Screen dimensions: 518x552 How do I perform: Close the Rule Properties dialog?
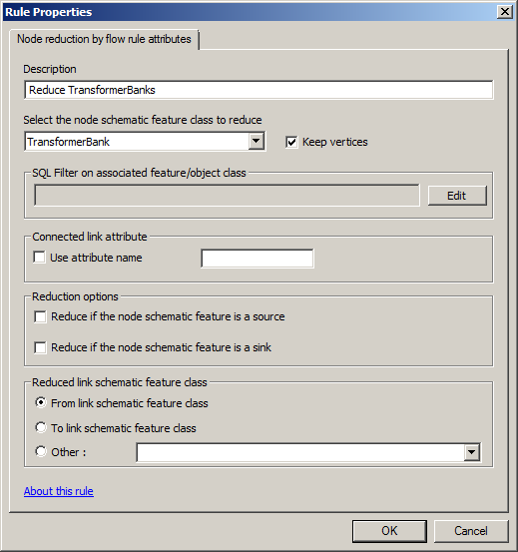505,12
